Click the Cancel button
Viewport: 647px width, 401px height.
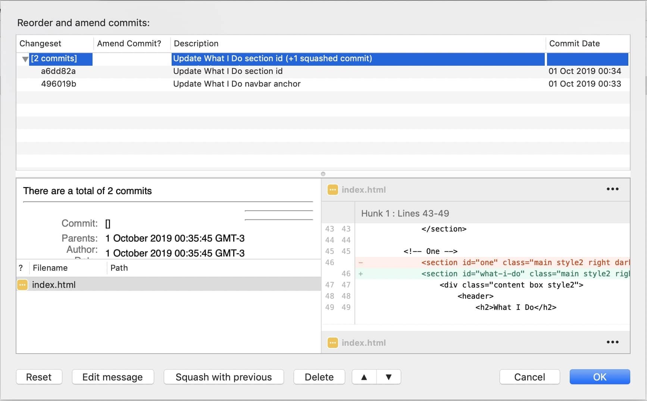[529, 377]
